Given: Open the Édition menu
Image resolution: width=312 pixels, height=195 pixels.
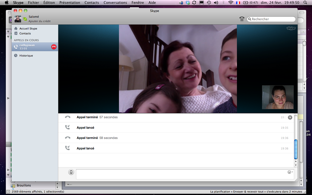Looking at the screenshot, I should (x=49, y=2).
